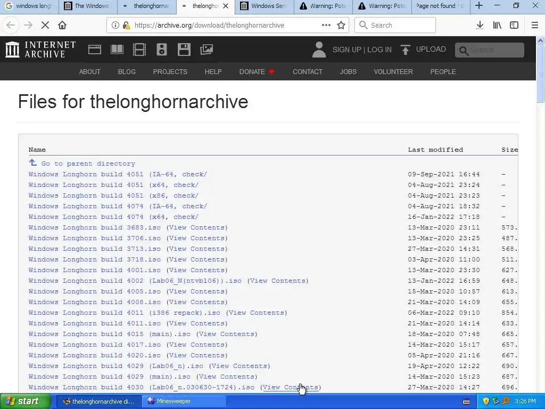This screenshot has width=545, height=409.
Task: Bookmark this page with star
Action: 341,25
